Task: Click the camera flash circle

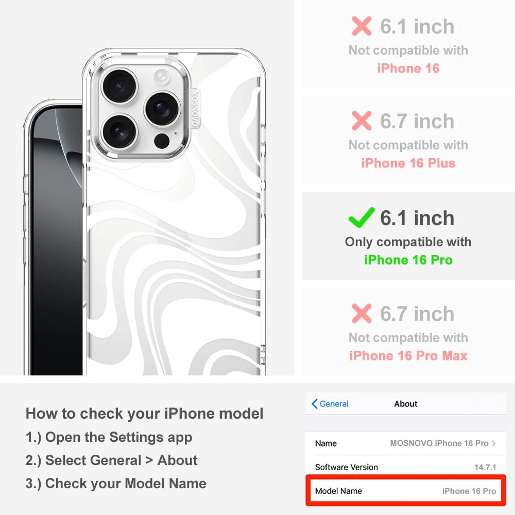Action: tap(162, 77)
